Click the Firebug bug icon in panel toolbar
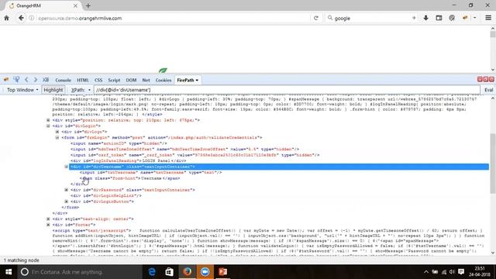This screenshot has width=496, height=279. [6, 80]
